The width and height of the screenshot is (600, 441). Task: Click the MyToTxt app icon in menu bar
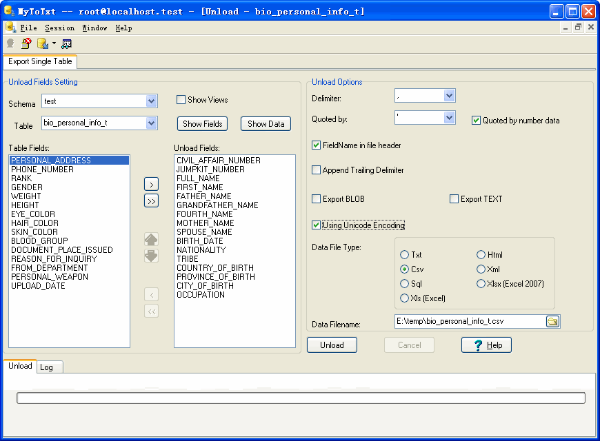[x=10, y=28]
